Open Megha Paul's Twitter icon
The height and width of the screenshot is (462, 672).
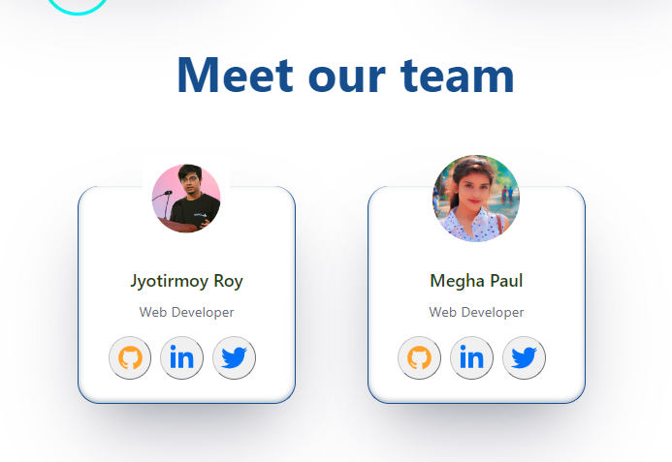point(524,357)
